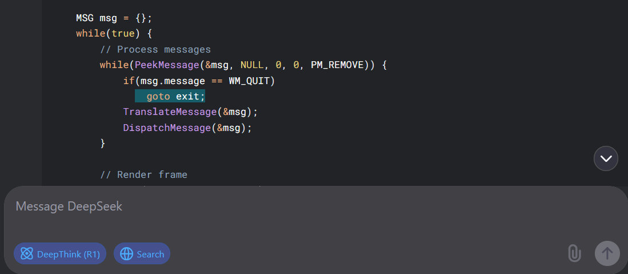628x274 pixels.
Task: Click the globe icon on Search
Action: click(x=126, y=253)
